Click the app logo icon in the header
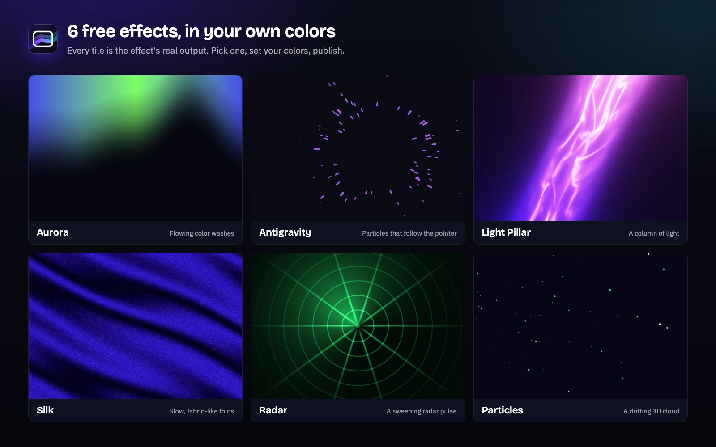The image size is (716, 447). tap(43, 39)
